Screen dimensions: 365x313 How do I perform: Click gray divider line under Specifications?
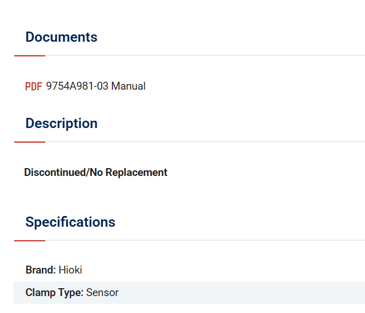(205, 240)
